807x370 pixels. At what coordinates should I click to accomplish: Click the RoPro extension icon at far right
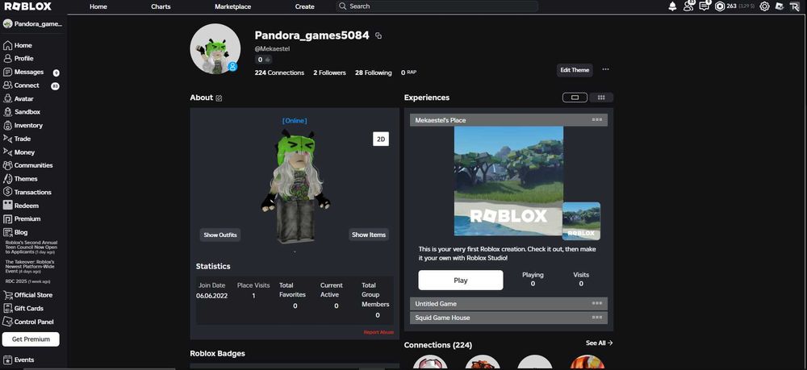pyautogui.click(x=794, y=6)
